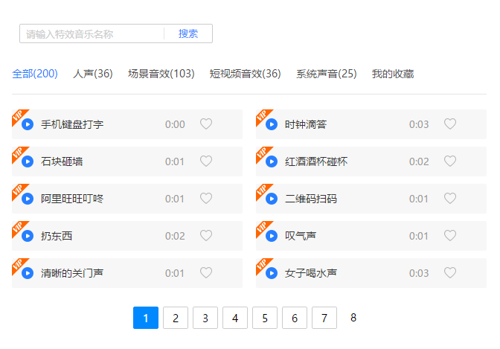Switch to 短视频音效(36) tab
The width and height of the screenshot is (500, 349).
click(245, 74)
